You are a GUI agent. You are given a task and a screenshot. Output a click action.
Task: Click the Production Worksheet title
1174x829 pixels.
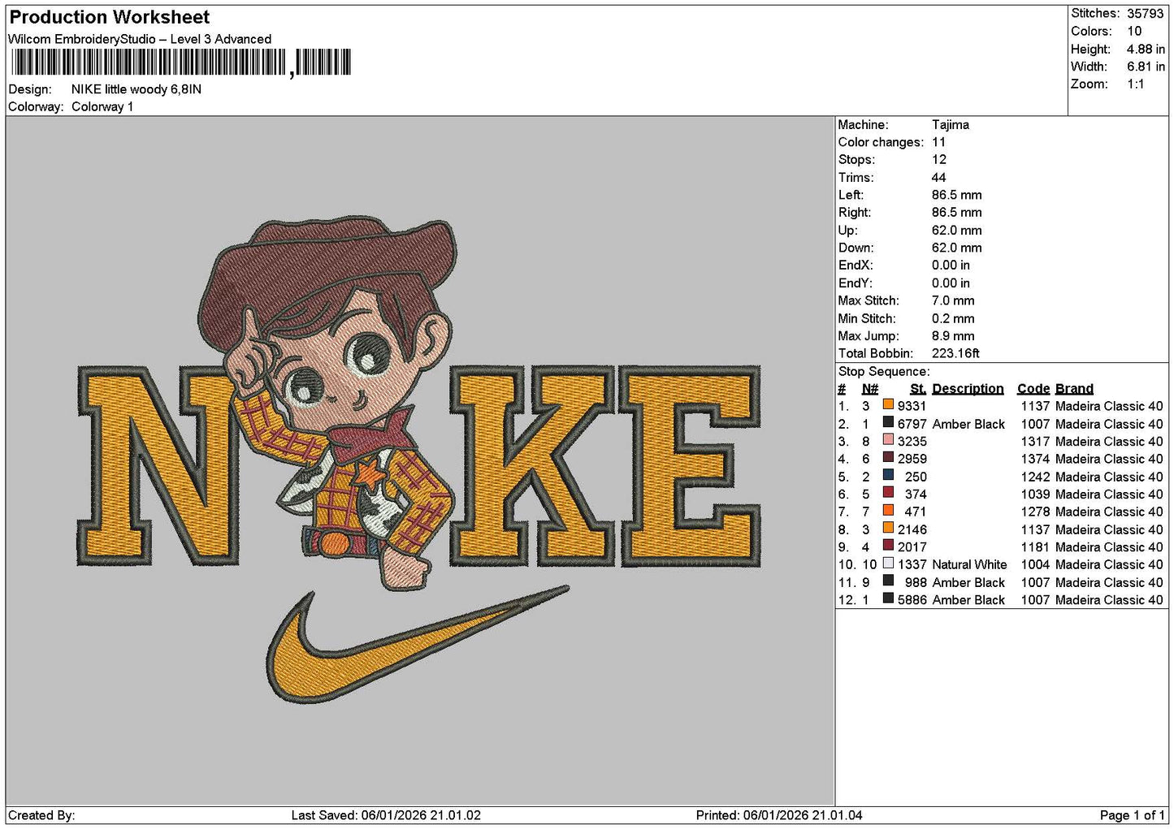110,17
